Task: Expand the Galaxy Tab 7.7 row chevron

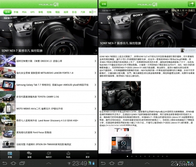Action: (95, 85)
